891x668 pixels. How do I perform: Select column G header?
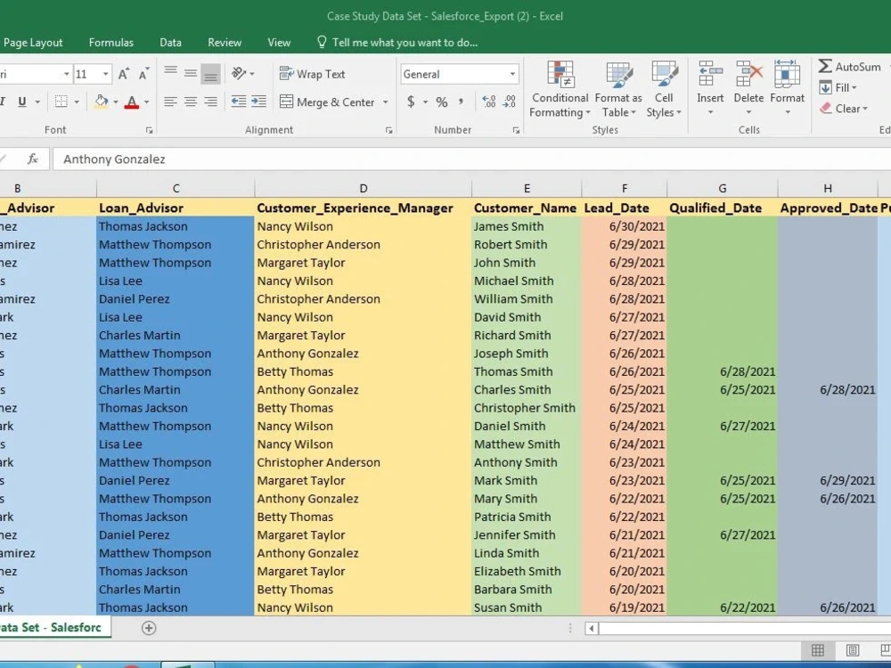[723, 189]
